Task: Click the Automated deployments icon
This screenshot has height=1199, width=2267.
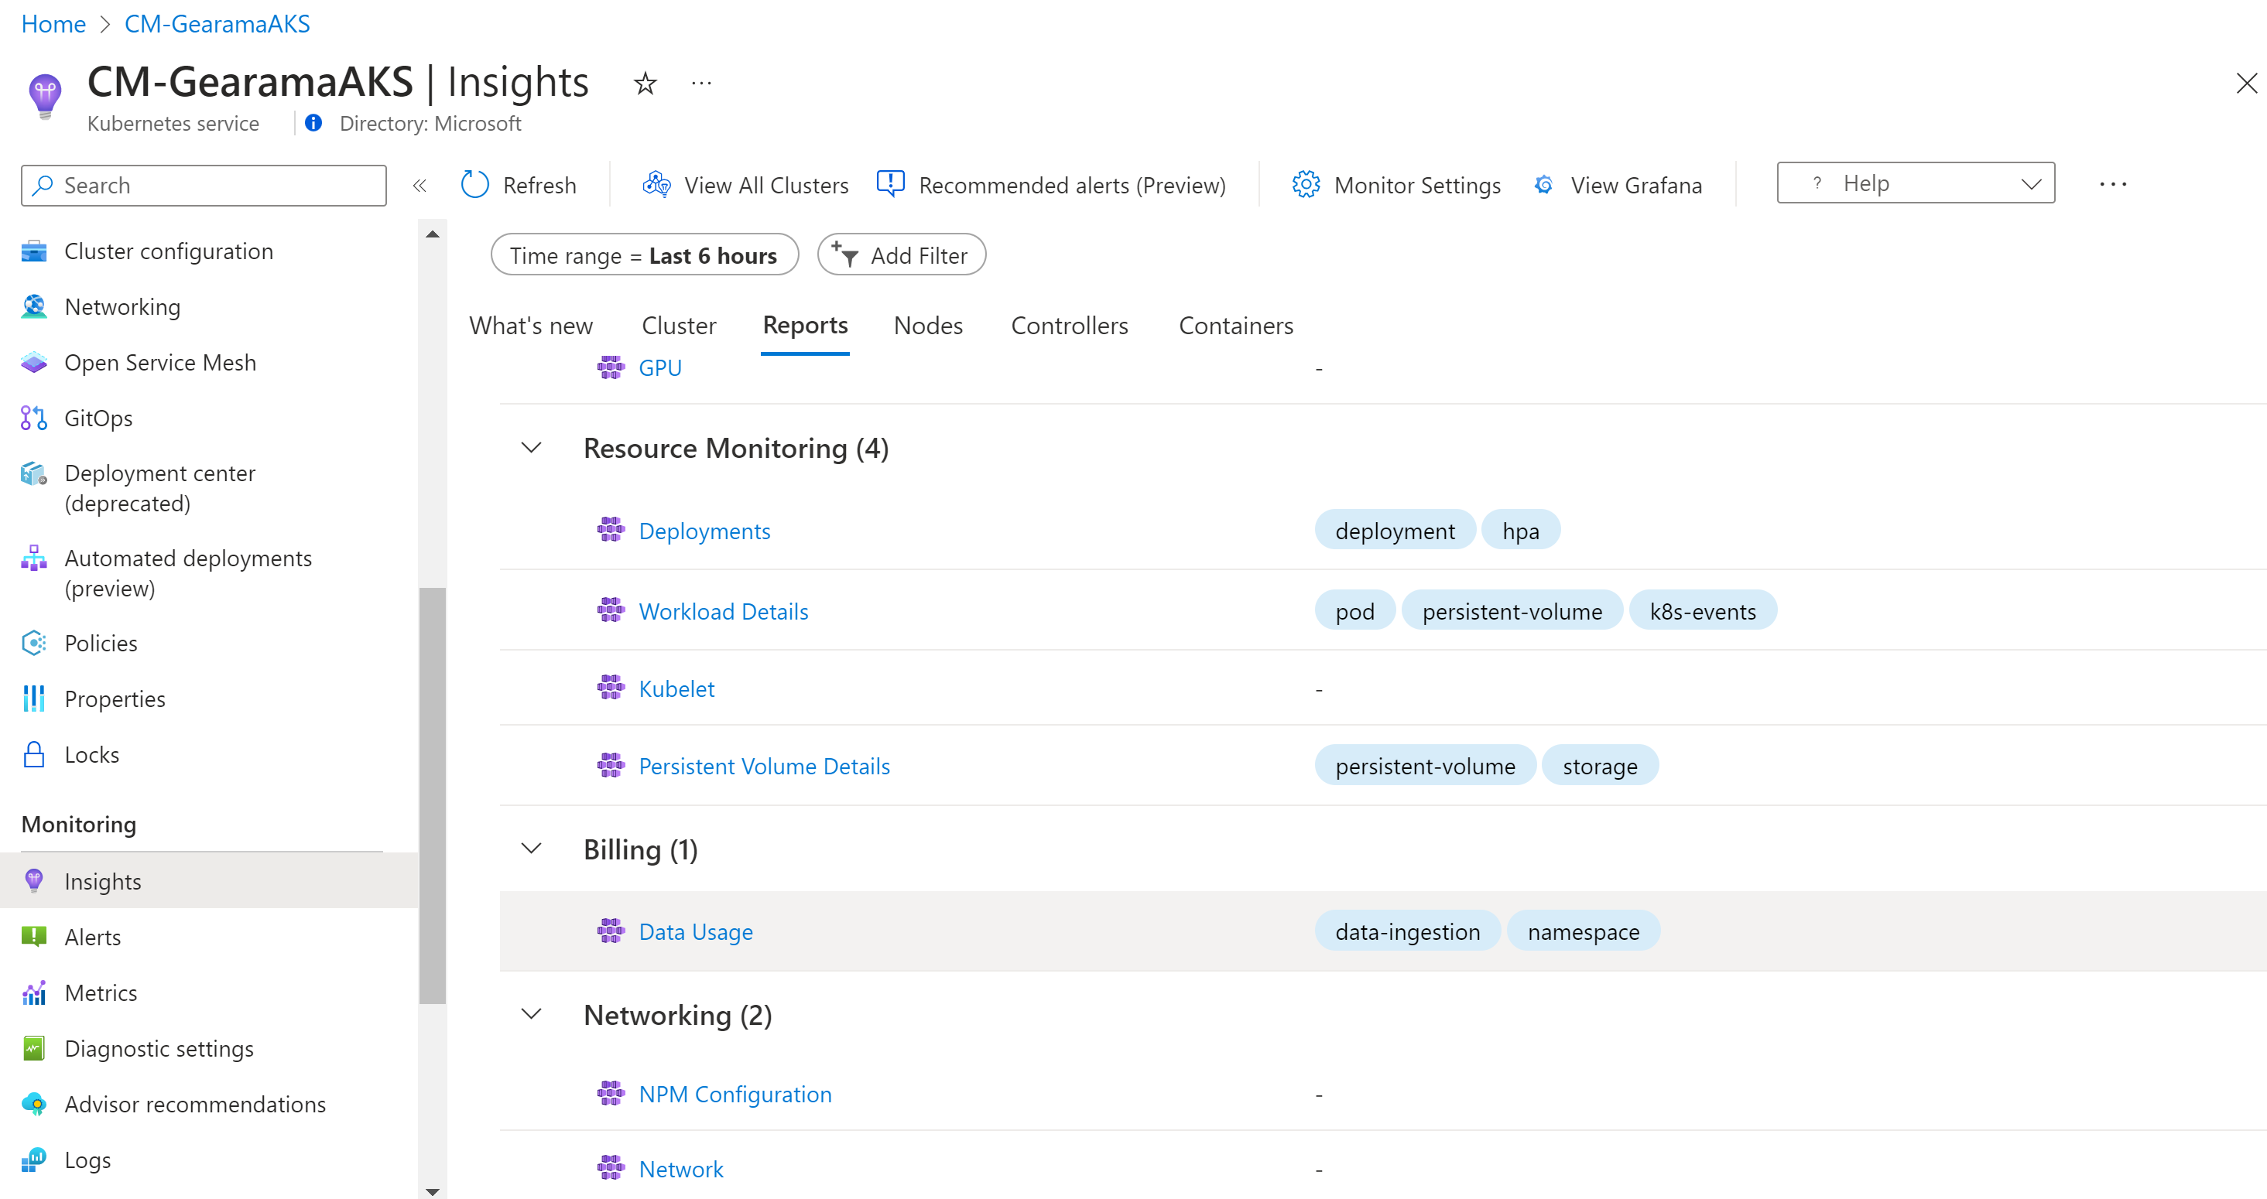Action: coord(33,559)
